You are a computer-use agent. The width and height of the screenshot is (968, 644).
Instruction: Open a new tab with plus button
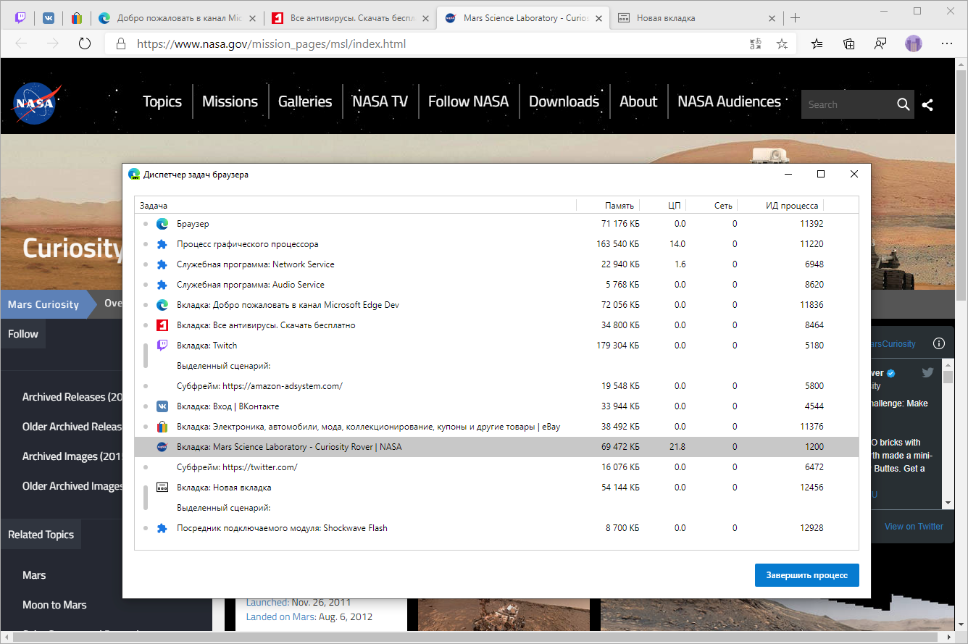[796, 18]
